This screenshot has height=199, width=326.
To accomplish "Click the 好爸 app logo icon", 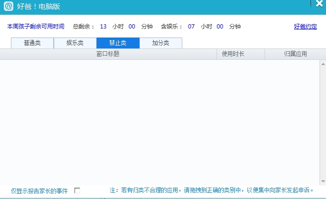I will point(8,7).
